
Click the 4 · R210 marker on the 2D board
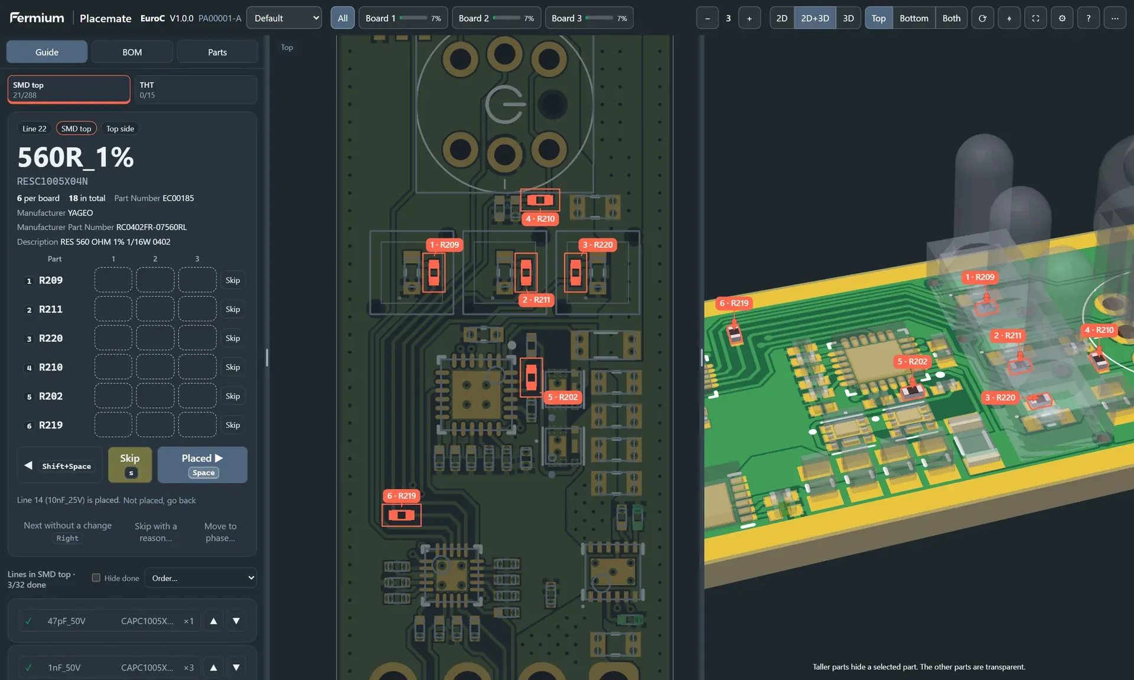pos(540,218)
